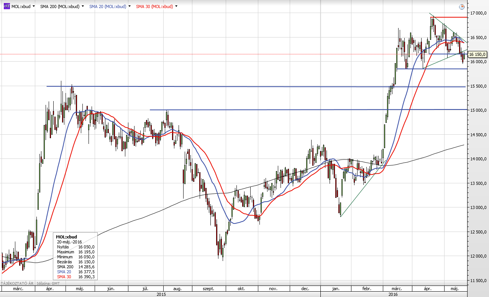Click the 17 000,0 price axis label
Viewport: 489px width, 297px height.
pyautogui.click(x=479, y=13)
